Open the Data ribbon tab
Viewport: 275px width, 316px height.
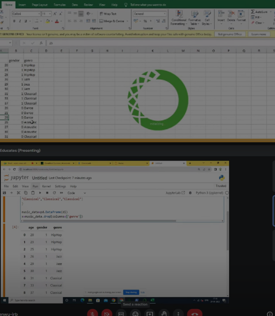pyautogui.click(x=75, y=5)
